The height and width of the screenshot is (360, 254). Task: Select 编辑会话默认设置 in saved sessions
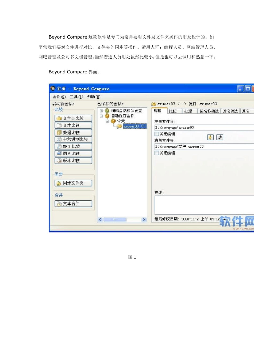tap(126, 111)
